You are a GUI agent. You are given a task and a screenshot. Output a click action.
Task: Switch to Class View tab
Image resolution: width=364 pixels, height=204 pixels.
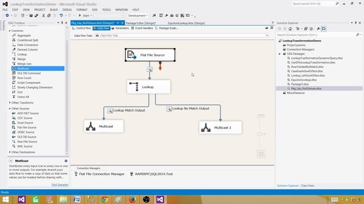(x=307, y=186)
